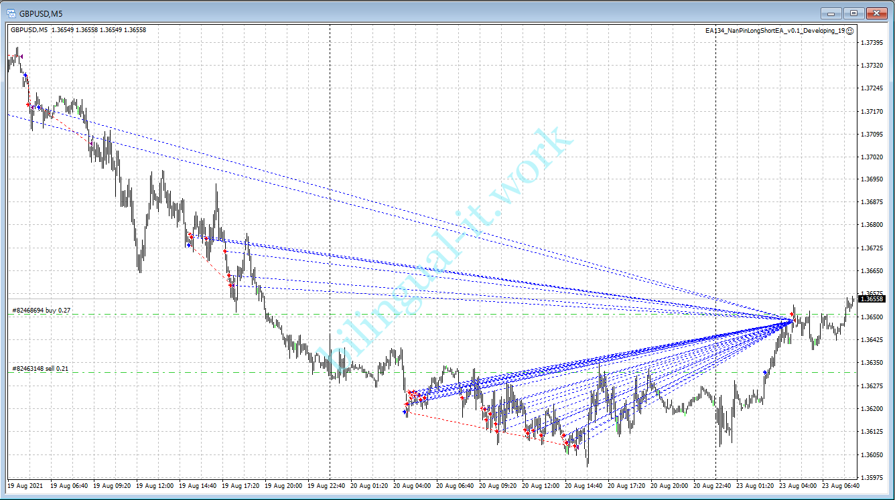Select the buy order #82468694 line label
Screen dimensions: 895x500
pyautogui.click(x=41, y=311)
